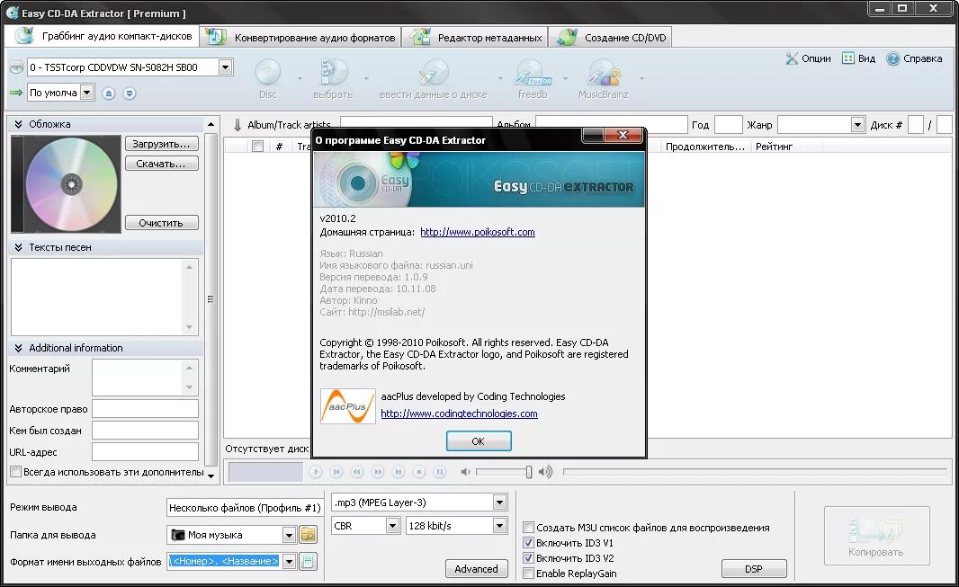Viewport: 959px width, 587px height.
Task: Open the codingtechnologies.com link
Action: point(460,414)
